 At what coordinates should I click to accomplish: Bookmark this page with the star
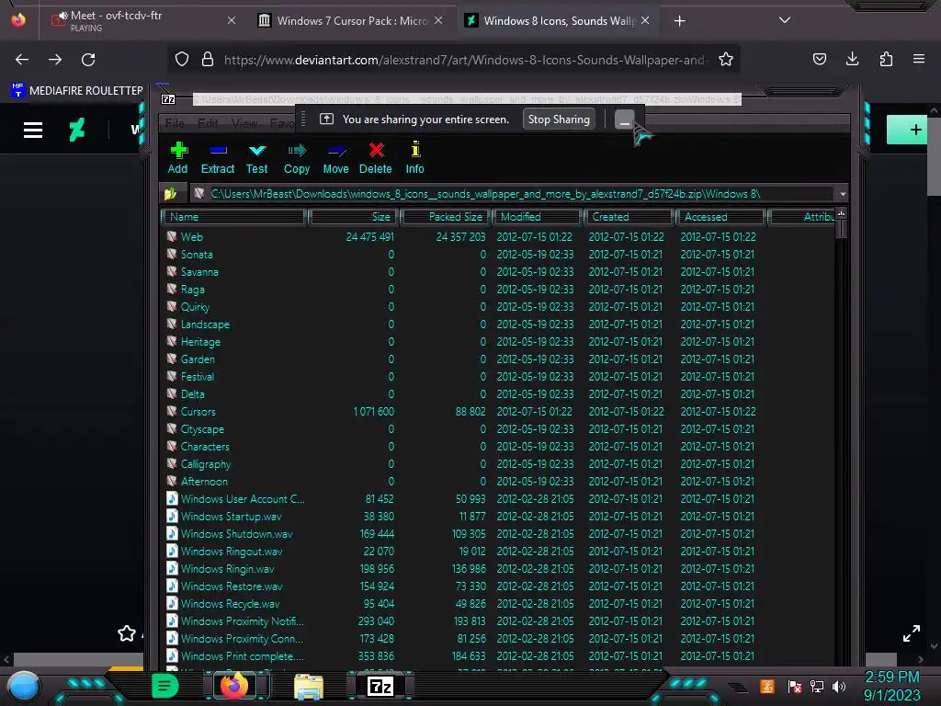pos(726,60)
